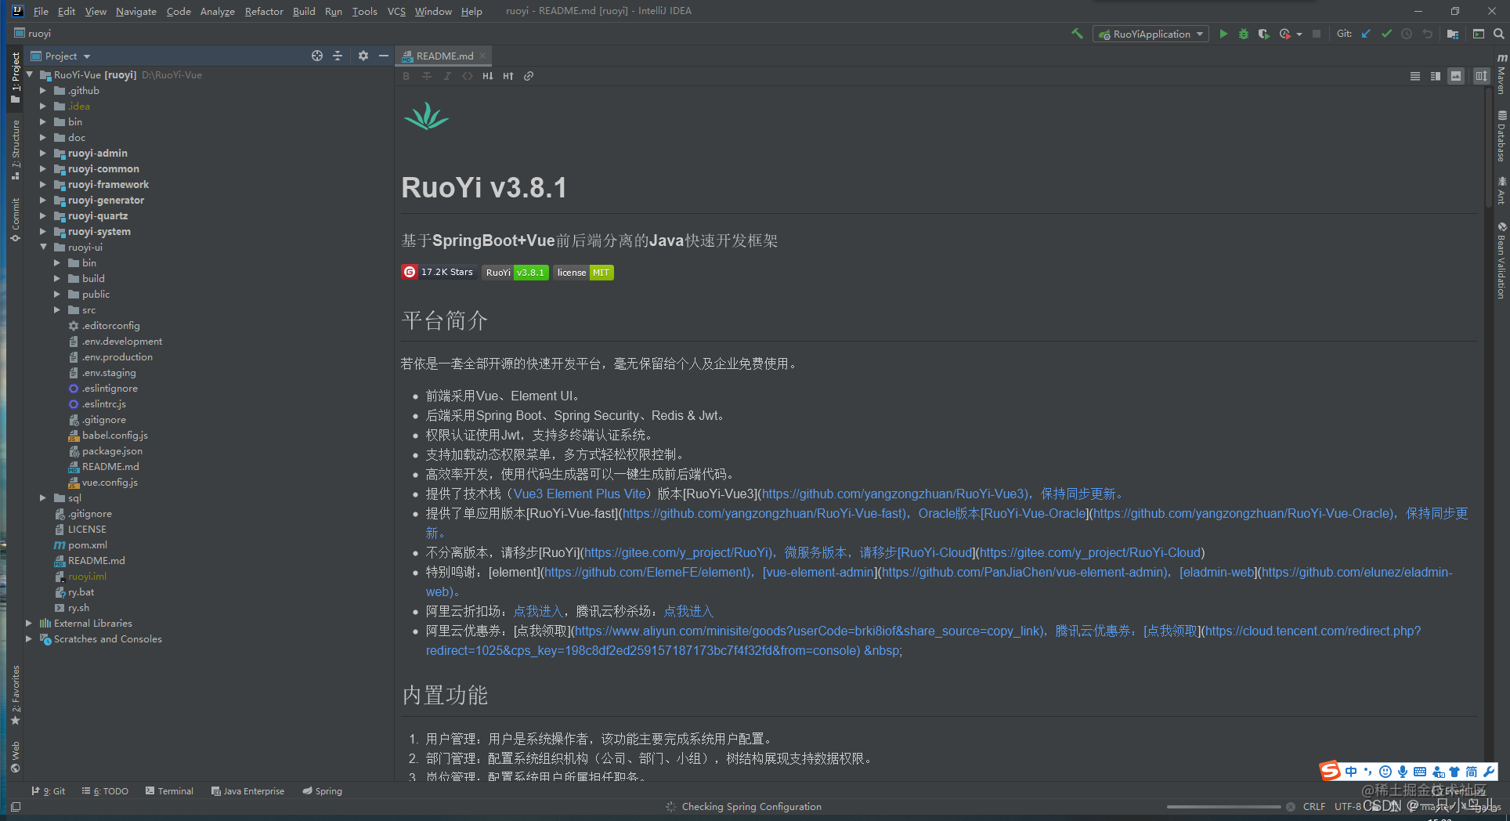The image size is (1510, 821).
Task: Open the Maven tool window
Action: pyautogui.click(x=1501, y=74)
